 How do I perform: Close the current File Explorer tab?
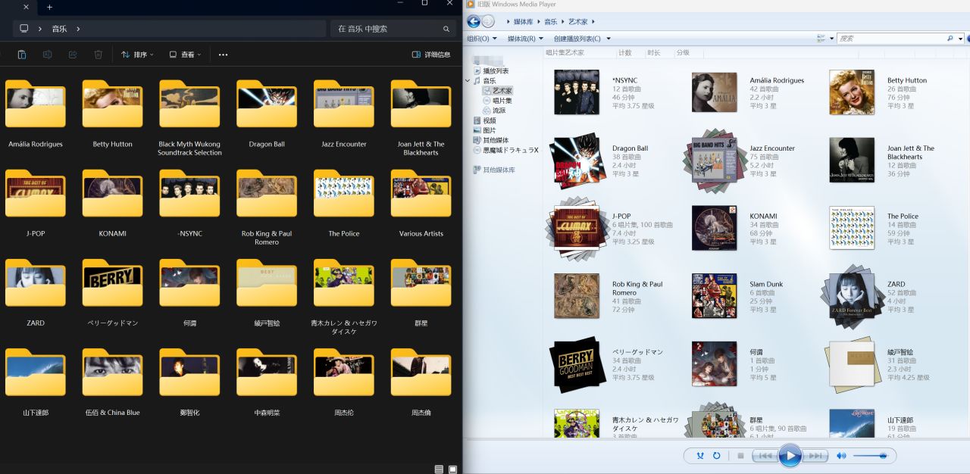pos(26,7)
